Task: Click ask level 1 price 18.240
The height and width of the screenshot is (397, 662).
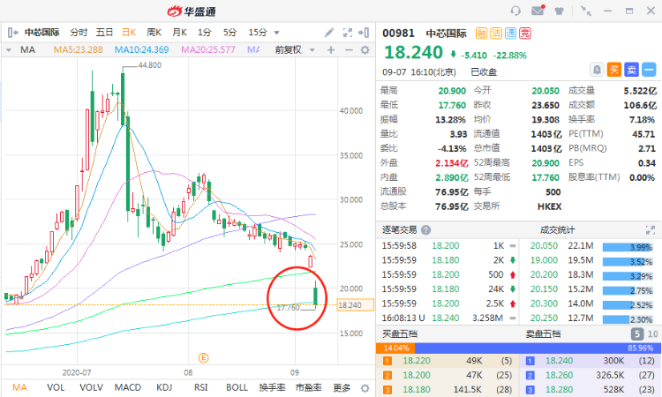Action: [x=560, y=361]
